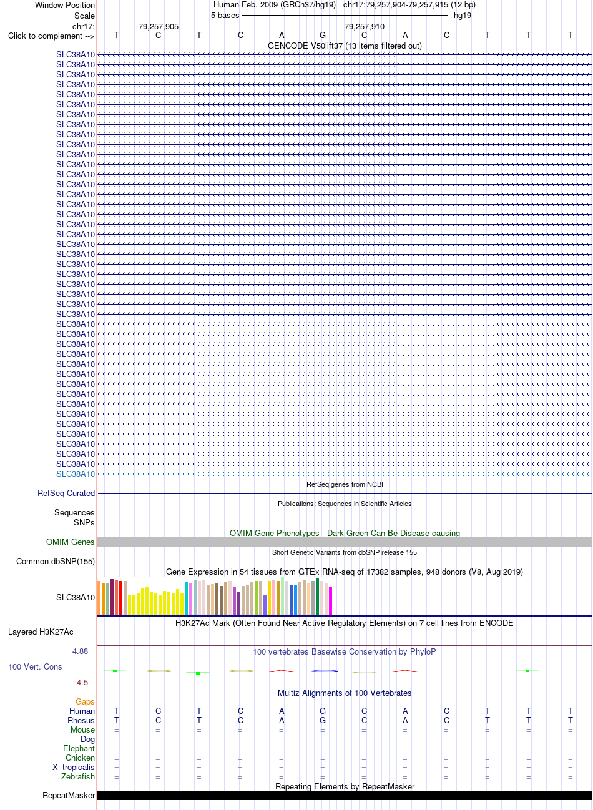This screenshot has height=810, width=593.
Task: Click the 4.88 upper PhyloP axis value
Action: [81, 651]
